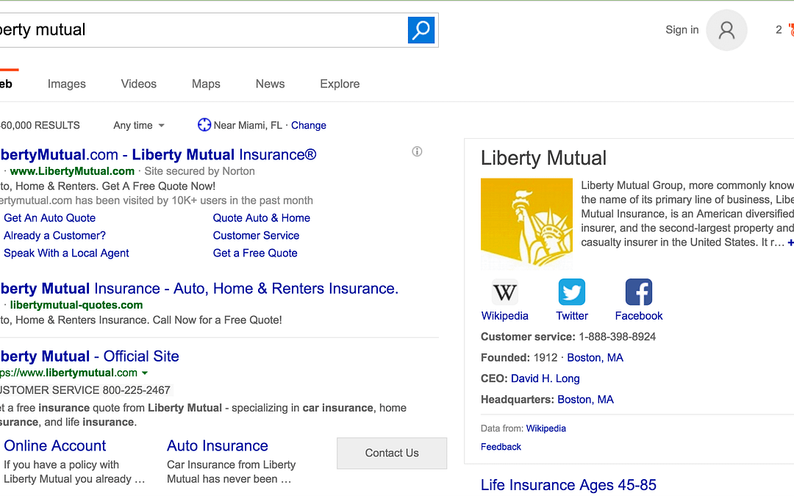Open the Wikipedia W icon
794x496 pixels.
point(505,292)
